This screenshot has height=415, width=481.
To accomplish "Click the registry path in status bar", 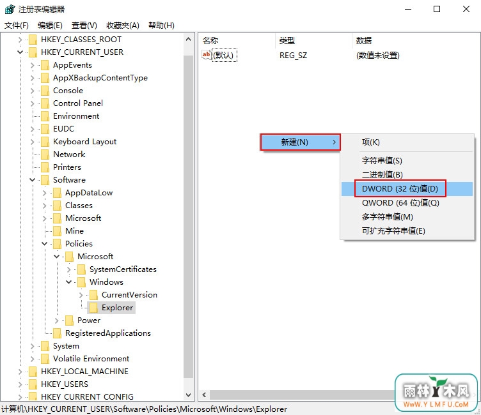I will pyautogui.click(x=144, y=409).
